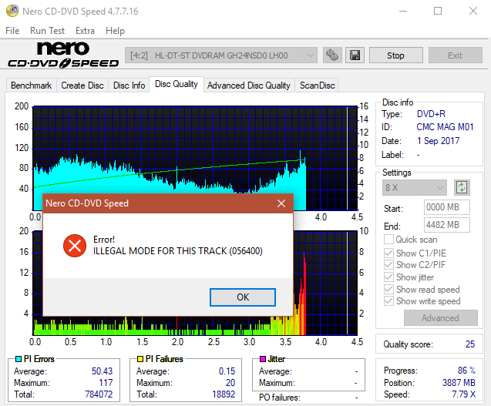Open the Extra menu
The width and height of the screenshot is (491, 406).
(85, 31)
